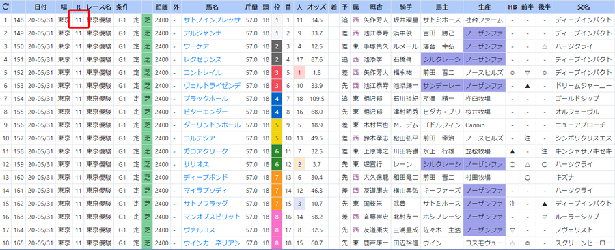615x250 pixels.
Task: Click the refresh icon in the table corner
Action: pos(5,7)
